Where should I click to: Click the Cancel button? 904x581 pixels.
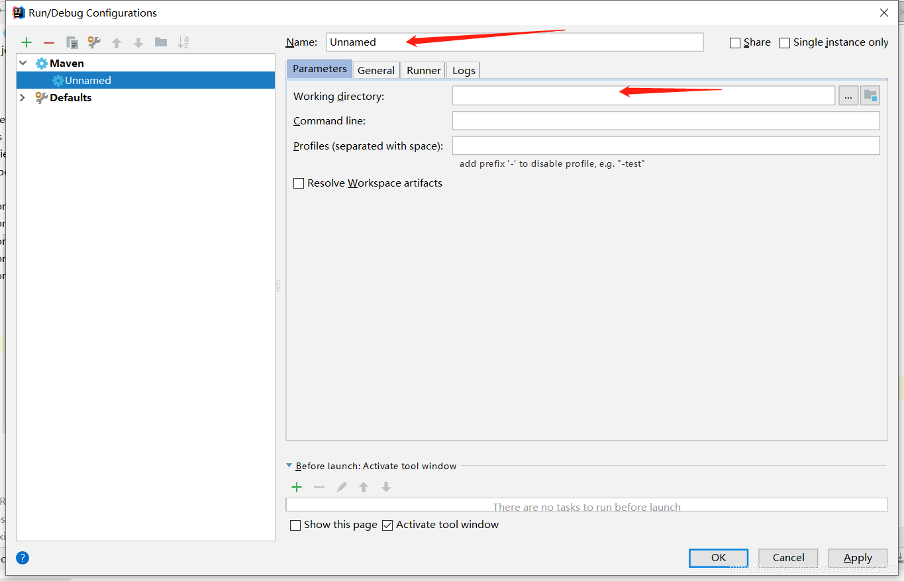pyautogui.click(x=788, y=558)
